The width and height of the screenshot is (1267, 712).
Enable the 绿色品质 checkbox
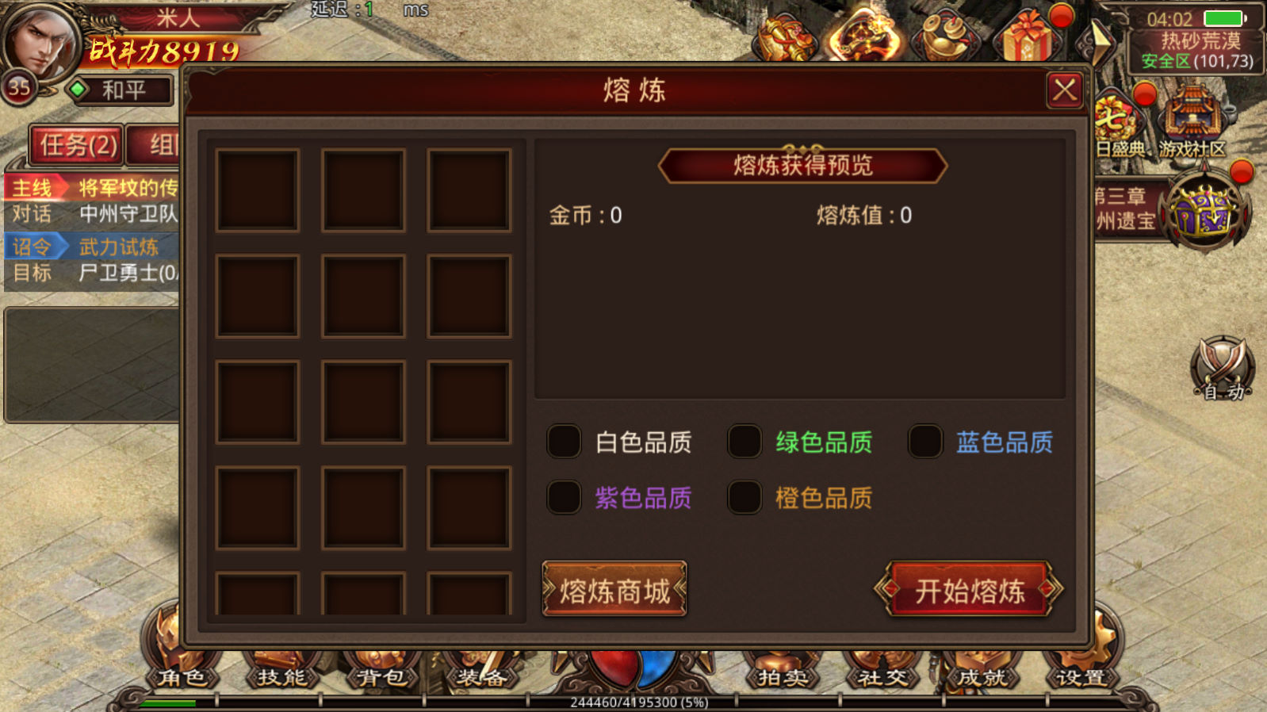click(x=745, y=442)
